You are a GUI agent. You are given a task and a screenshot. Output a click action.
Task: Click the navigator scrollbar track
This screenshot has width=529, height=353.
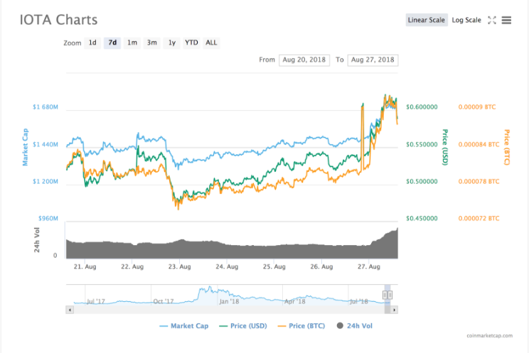pyautogui.click(x=229, y=310)
